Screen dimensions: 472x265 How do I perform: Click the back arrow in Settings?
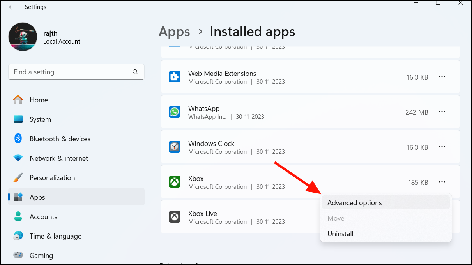[x=12, y=7]
